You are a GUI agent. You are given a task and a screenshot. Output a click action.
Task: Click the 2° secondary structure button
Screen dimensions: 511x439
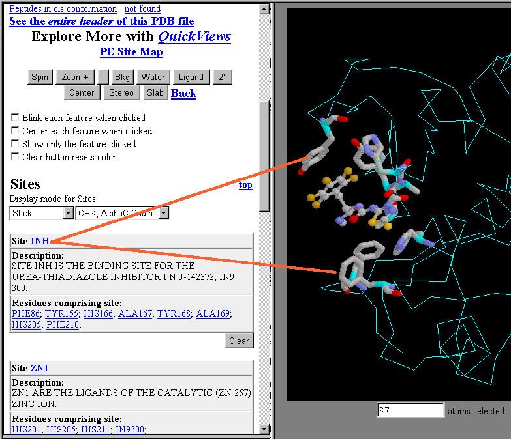222,77
